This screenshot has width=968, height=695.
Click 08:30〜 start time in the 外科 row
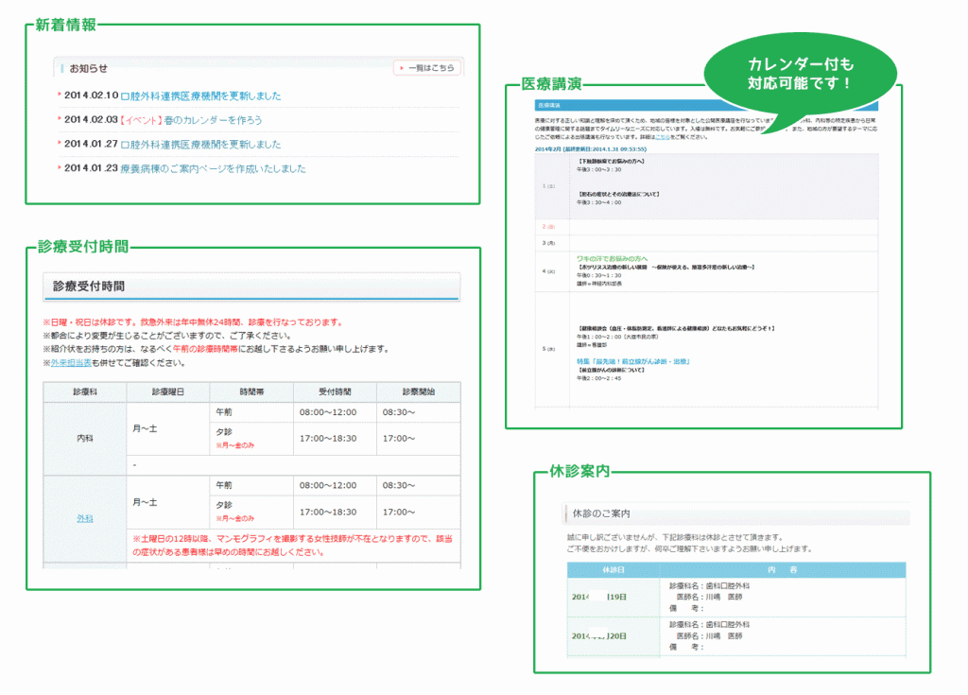tap(398, 486)
